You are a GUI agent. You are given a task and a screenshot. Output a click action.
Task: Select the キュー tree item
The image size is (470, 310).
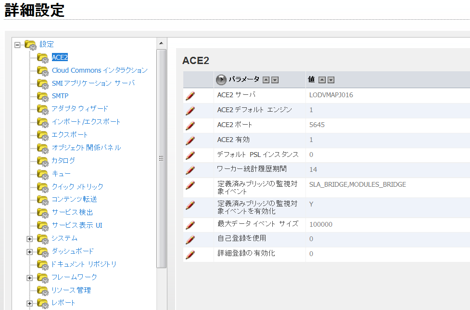[x=61, y=173]
